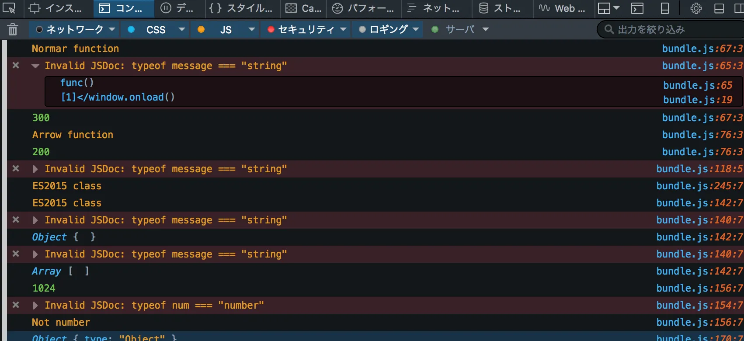
Task: Click the 200 log output value
Action: (x=41, y=152)
